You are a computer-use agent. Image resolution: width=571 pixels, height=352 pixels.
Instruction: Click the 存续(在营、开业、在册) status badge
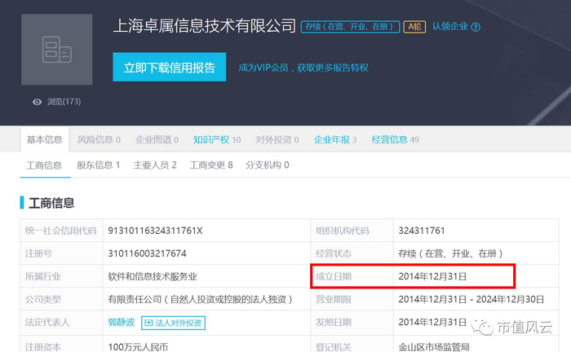pyautogui.click(x=350, y=27)
